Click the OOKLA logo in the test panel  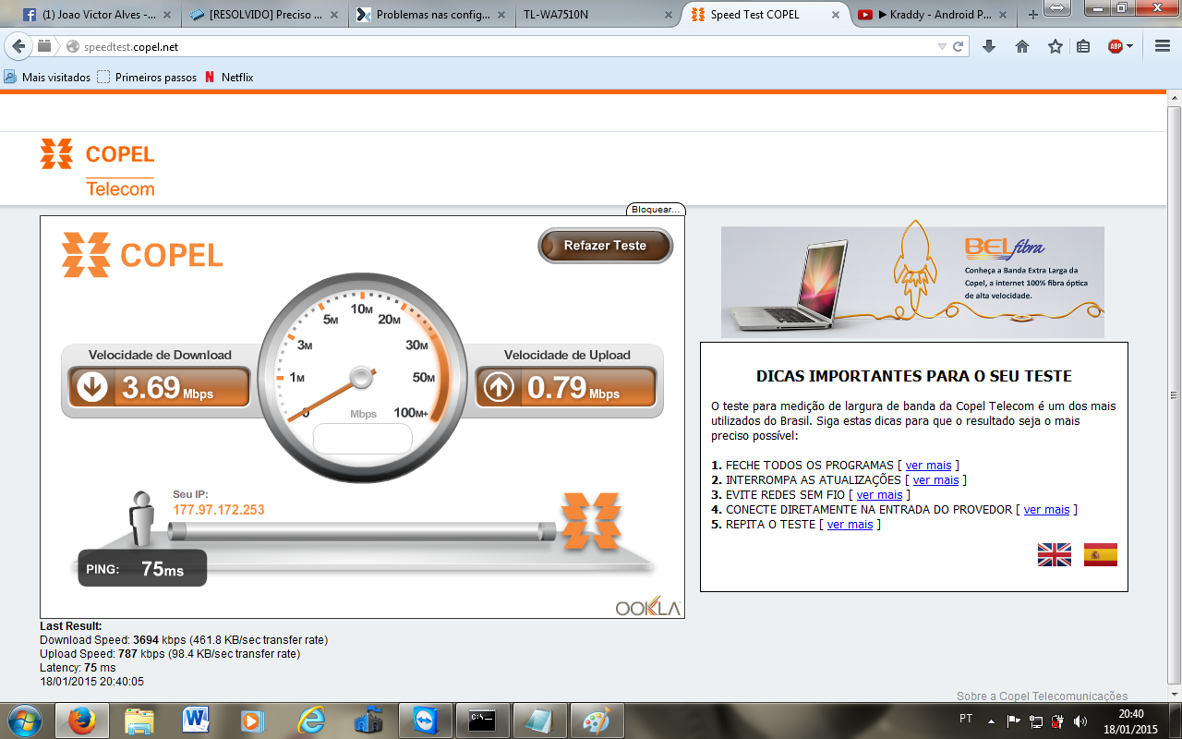(x=647, y=608)
